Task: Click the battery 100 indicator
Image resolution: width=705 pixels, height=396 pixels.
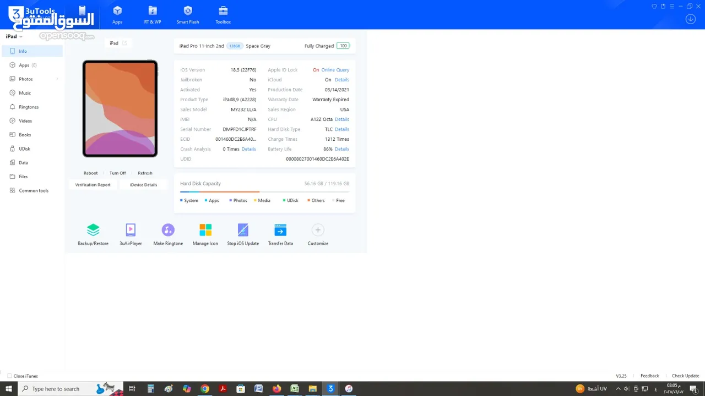Action: (343, 46)
